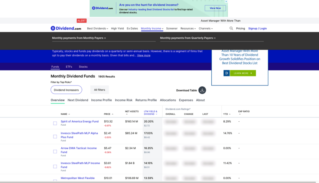Sort by YTD column header
The image size is (319, 183).
click(227, 114)
